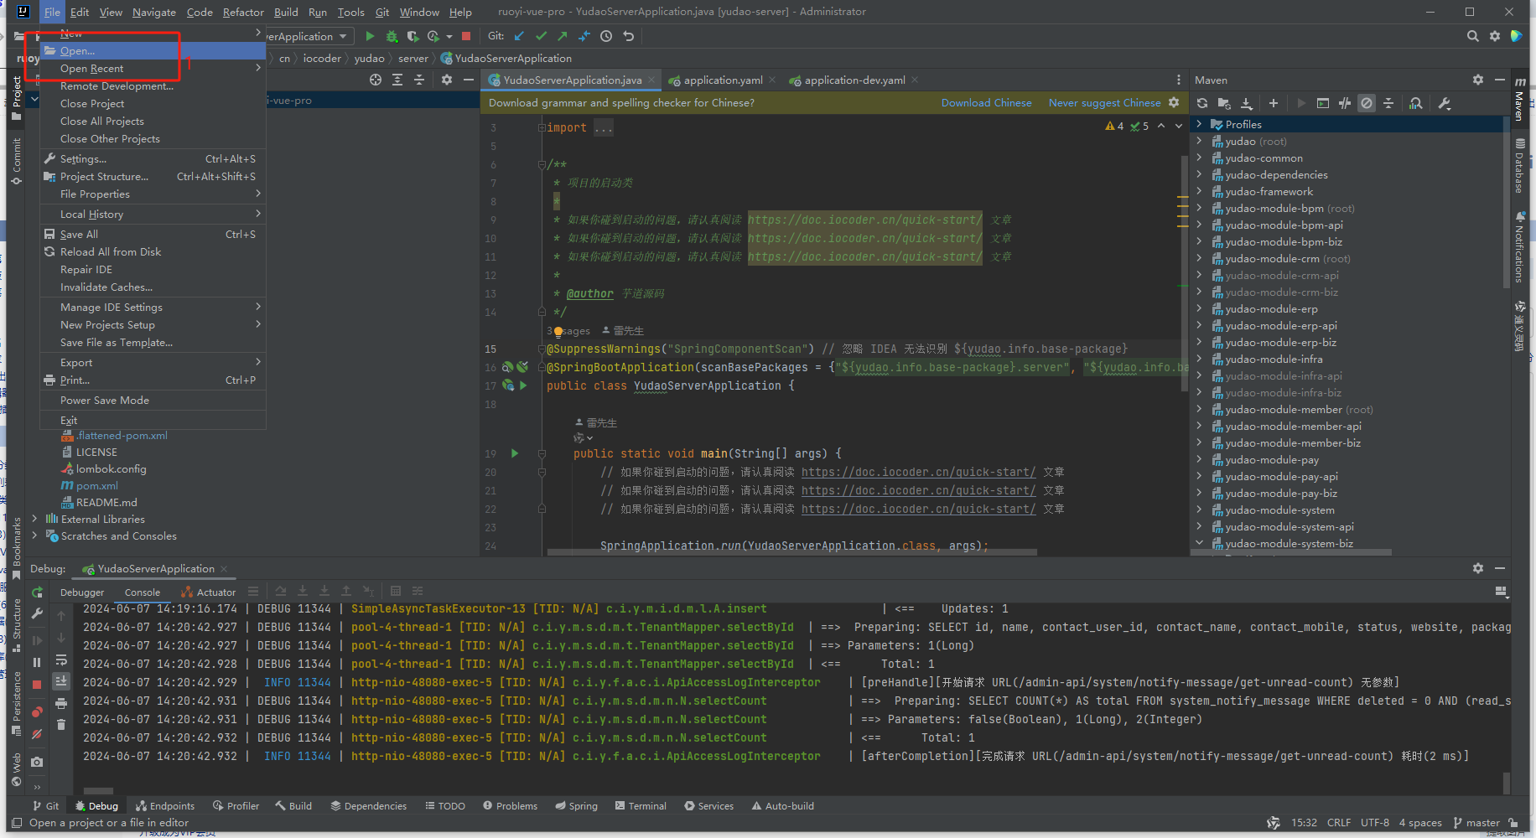Rerun YudaoServerApplication in Debug panel
Screen dimensions: 1536x838
click(37, 592)
